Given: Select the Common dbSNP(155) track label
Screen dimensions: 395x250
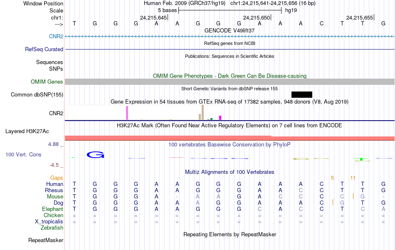Looking at the screenshot, I should click(x=37, y=94).
